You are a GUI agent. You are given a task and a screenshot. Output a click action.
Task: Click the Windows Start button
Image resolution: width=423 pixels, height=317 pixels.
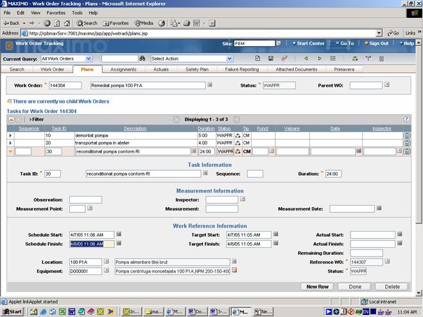pos(12,312)
